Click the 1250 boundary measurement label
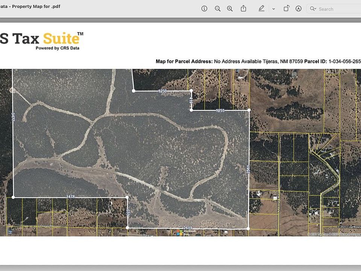This screenshot has height=271, width=361. (162, 91)
